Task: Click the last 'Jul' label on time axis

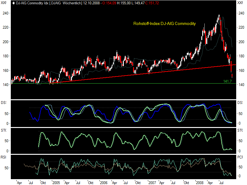Action: 221,183
